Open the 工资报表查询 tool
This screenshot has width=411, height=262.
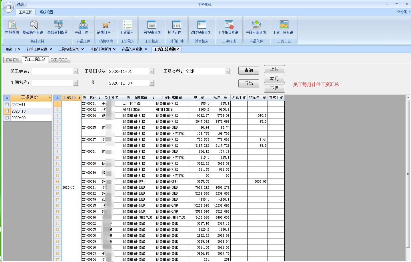151,27
